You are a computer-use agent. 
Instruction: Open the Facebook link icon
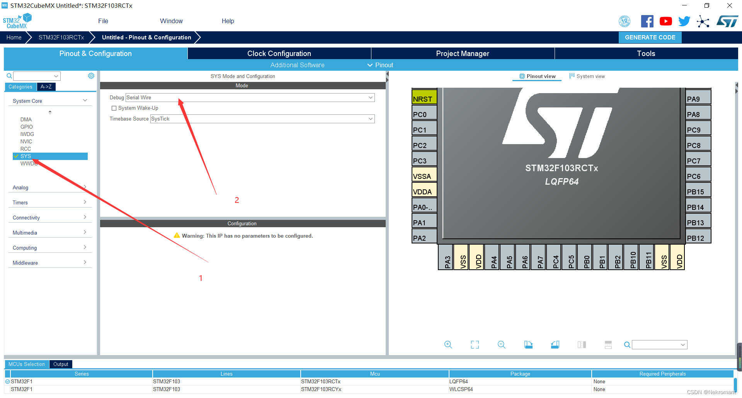tap(647, 21)
